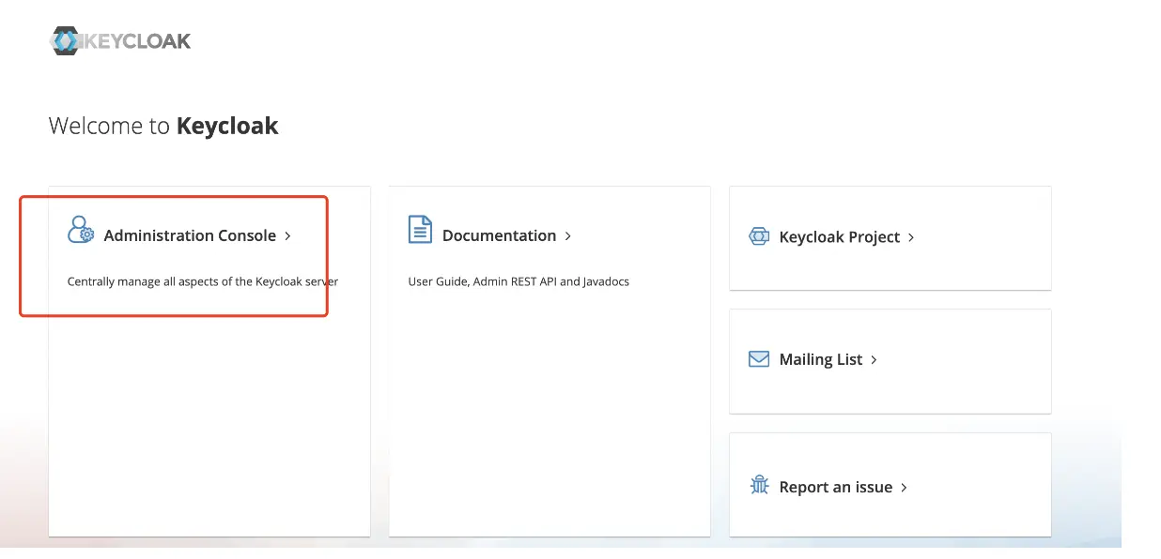Image resolution: width=1161 pixels, height=559 pixels.
Task: Click the Keycloak logo in the header
Action: click(119, 41)
